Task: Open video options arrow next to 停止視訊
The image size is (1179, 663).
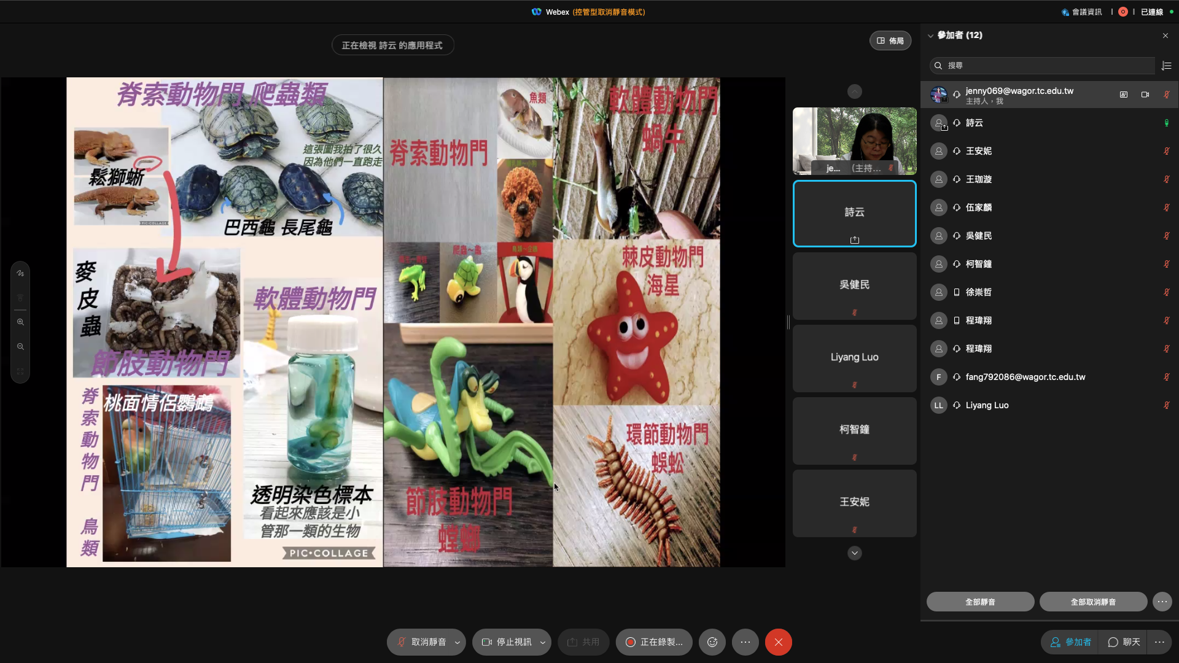Action: 543,642
